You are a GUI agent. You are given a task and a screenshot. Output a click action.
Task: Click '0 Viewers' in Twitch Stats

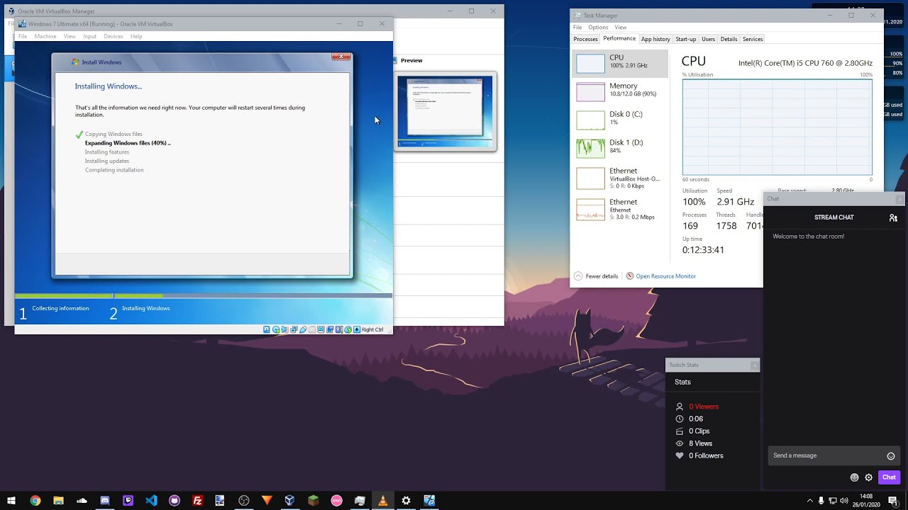coord(703,407)
